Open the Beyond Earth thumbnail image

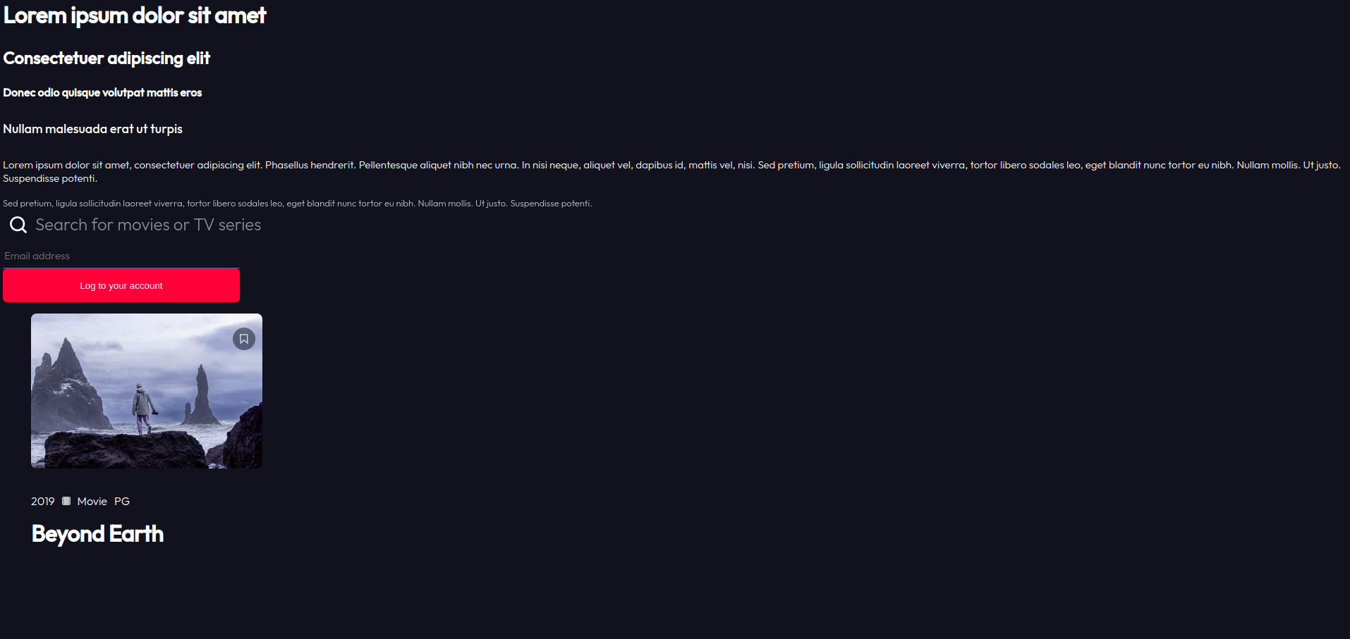147,391
